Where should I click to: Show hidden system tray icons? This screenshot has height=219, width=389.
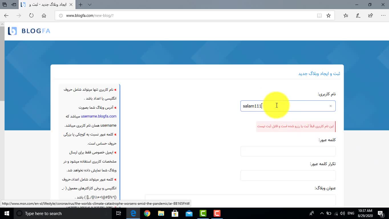click(x=322, y=213)
